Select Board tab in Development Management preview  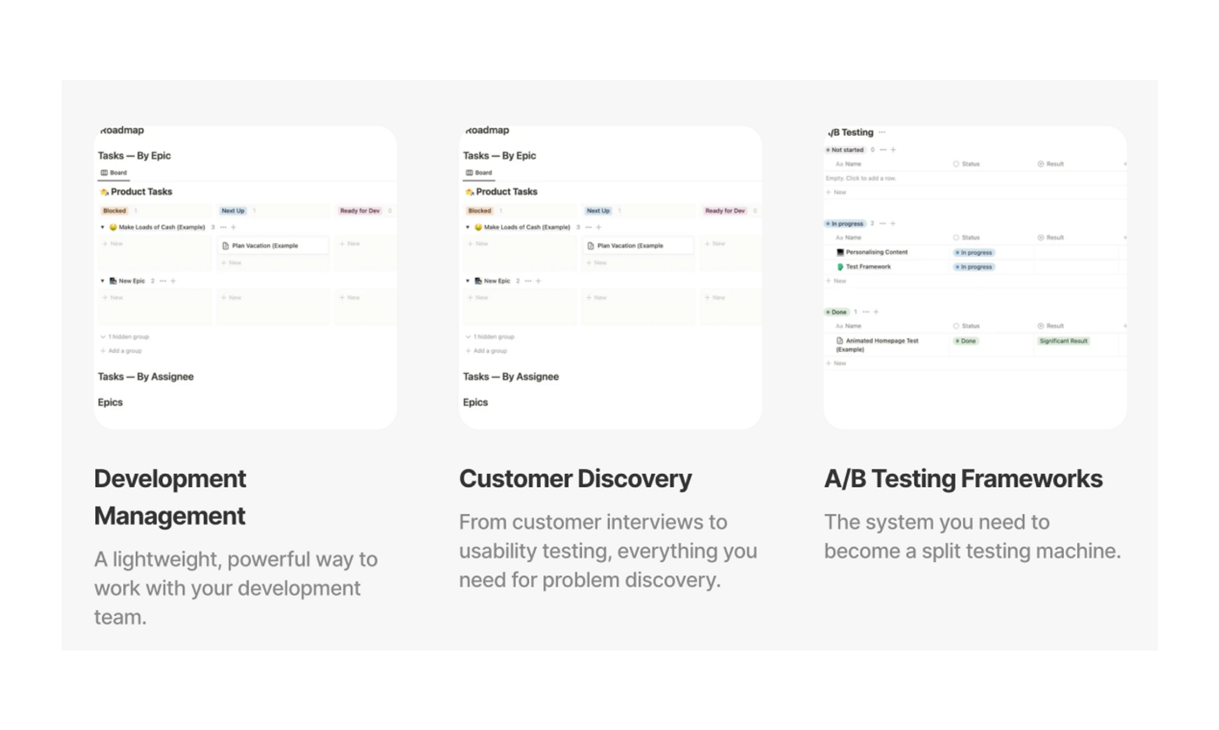[114, 173]
